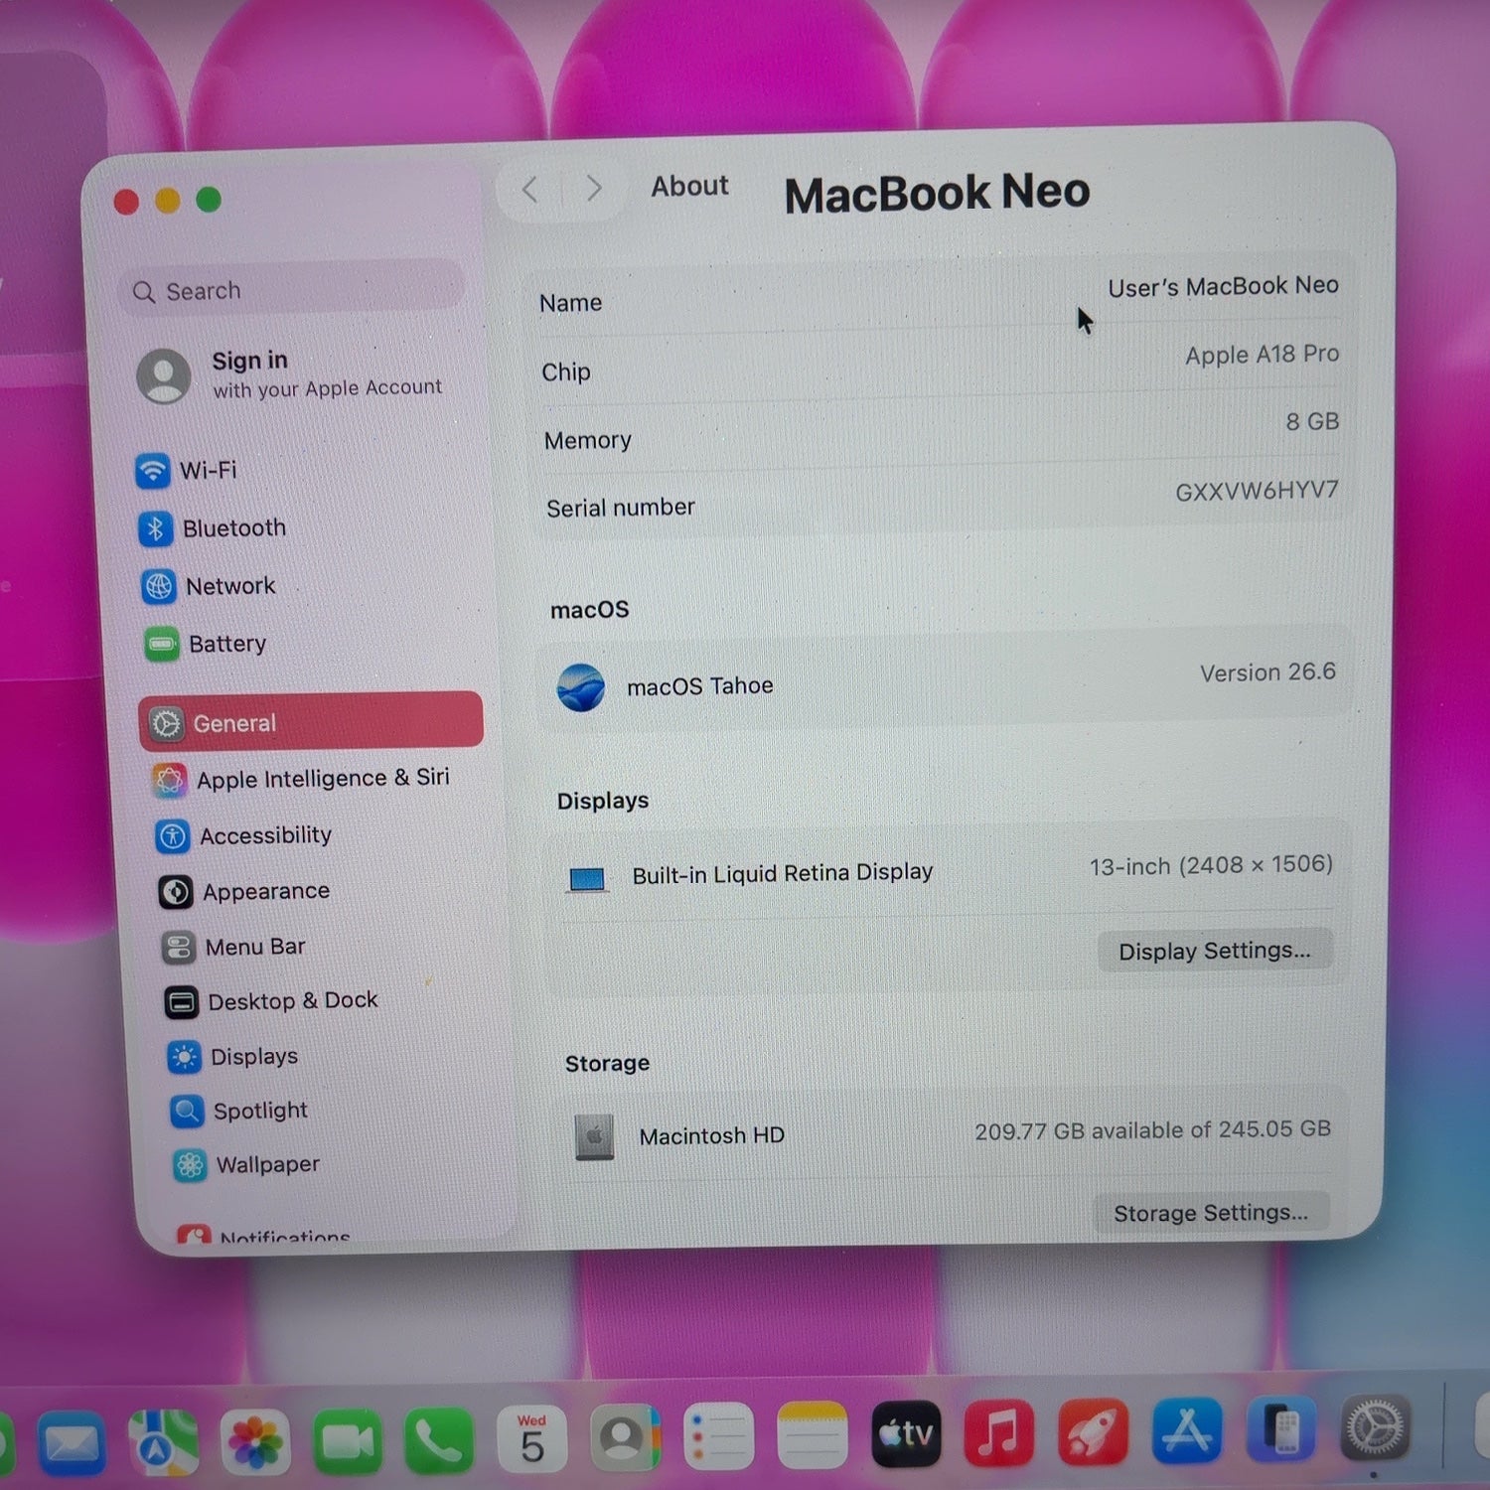Select the General sidebar item

tap(311, 721)
